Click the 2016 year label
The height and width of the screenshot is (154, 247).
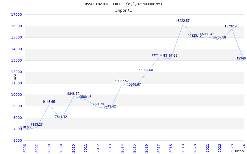(x=146, y=148)
